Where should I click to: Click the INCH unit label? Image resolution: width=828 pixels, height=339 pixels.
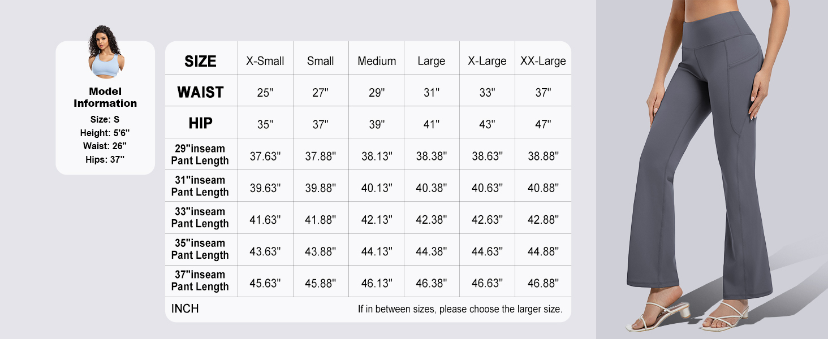point(185,308)
